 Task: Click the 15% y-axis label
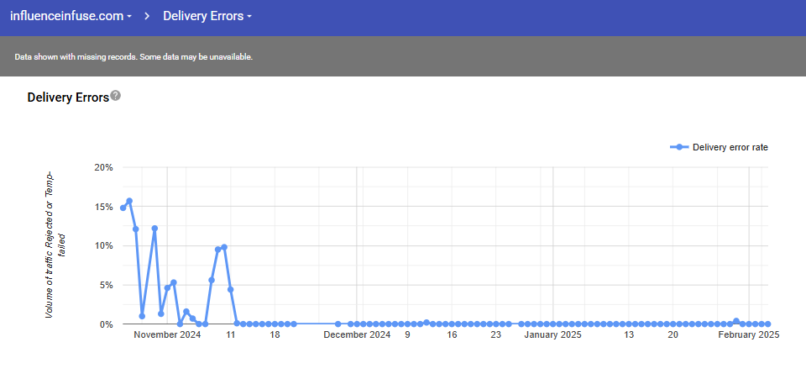click(x=102, y=207)
